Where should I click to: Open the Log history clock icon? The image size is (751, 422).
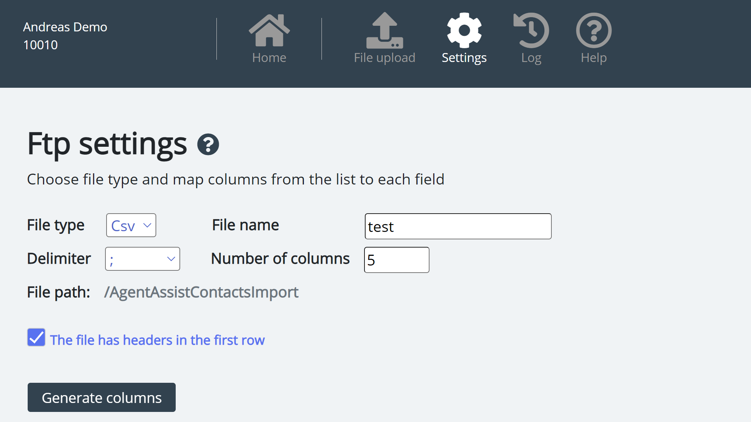click(x=531, y=30)
